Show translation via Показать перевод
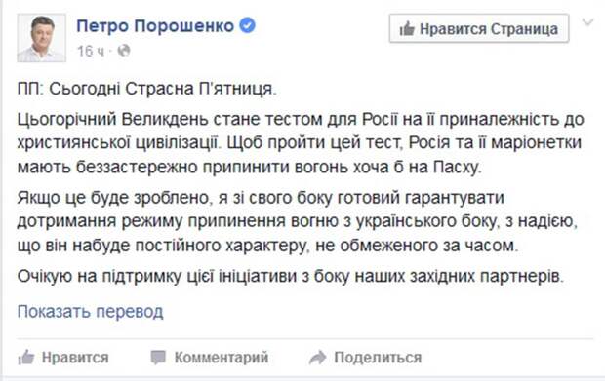Viewport: 605px width, 381px height. (x=91, y=311)
